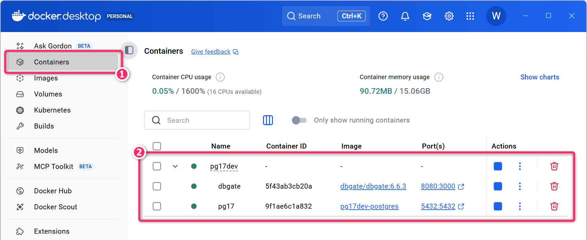Image resolution: width=587 pixels, height=240 pixels.
Task: Open notifications bell icon
Action: pos(405,16)
